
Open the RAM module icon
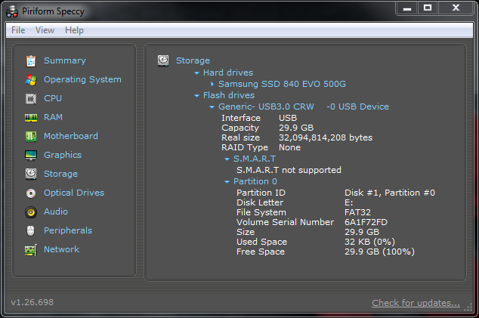(31, 118)
